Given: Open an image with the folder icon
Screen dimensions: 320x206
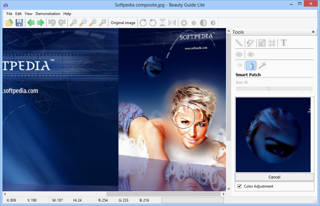Looking at the screenshot, I should pyautogui.click(x=9, y=23).
